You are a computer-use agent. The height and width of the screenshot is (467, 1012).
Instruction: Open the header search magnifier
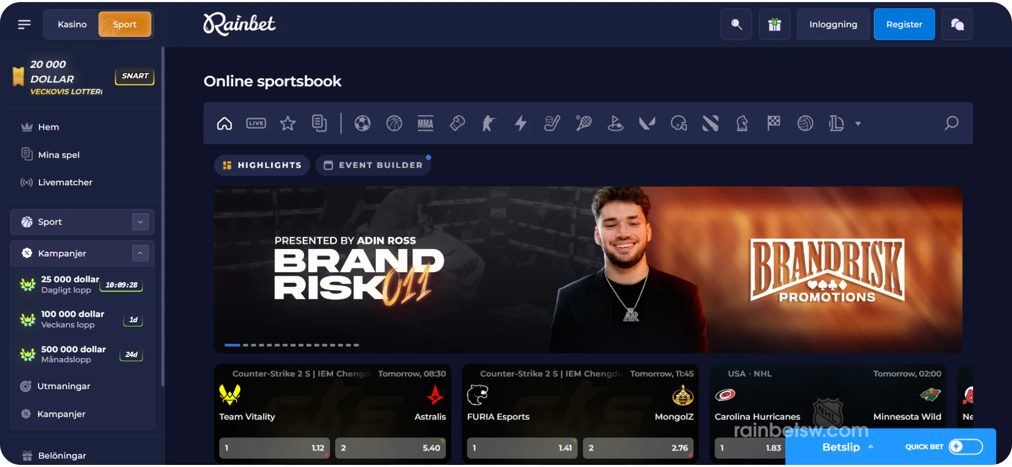pyautogui.click(x=736, y=24)
